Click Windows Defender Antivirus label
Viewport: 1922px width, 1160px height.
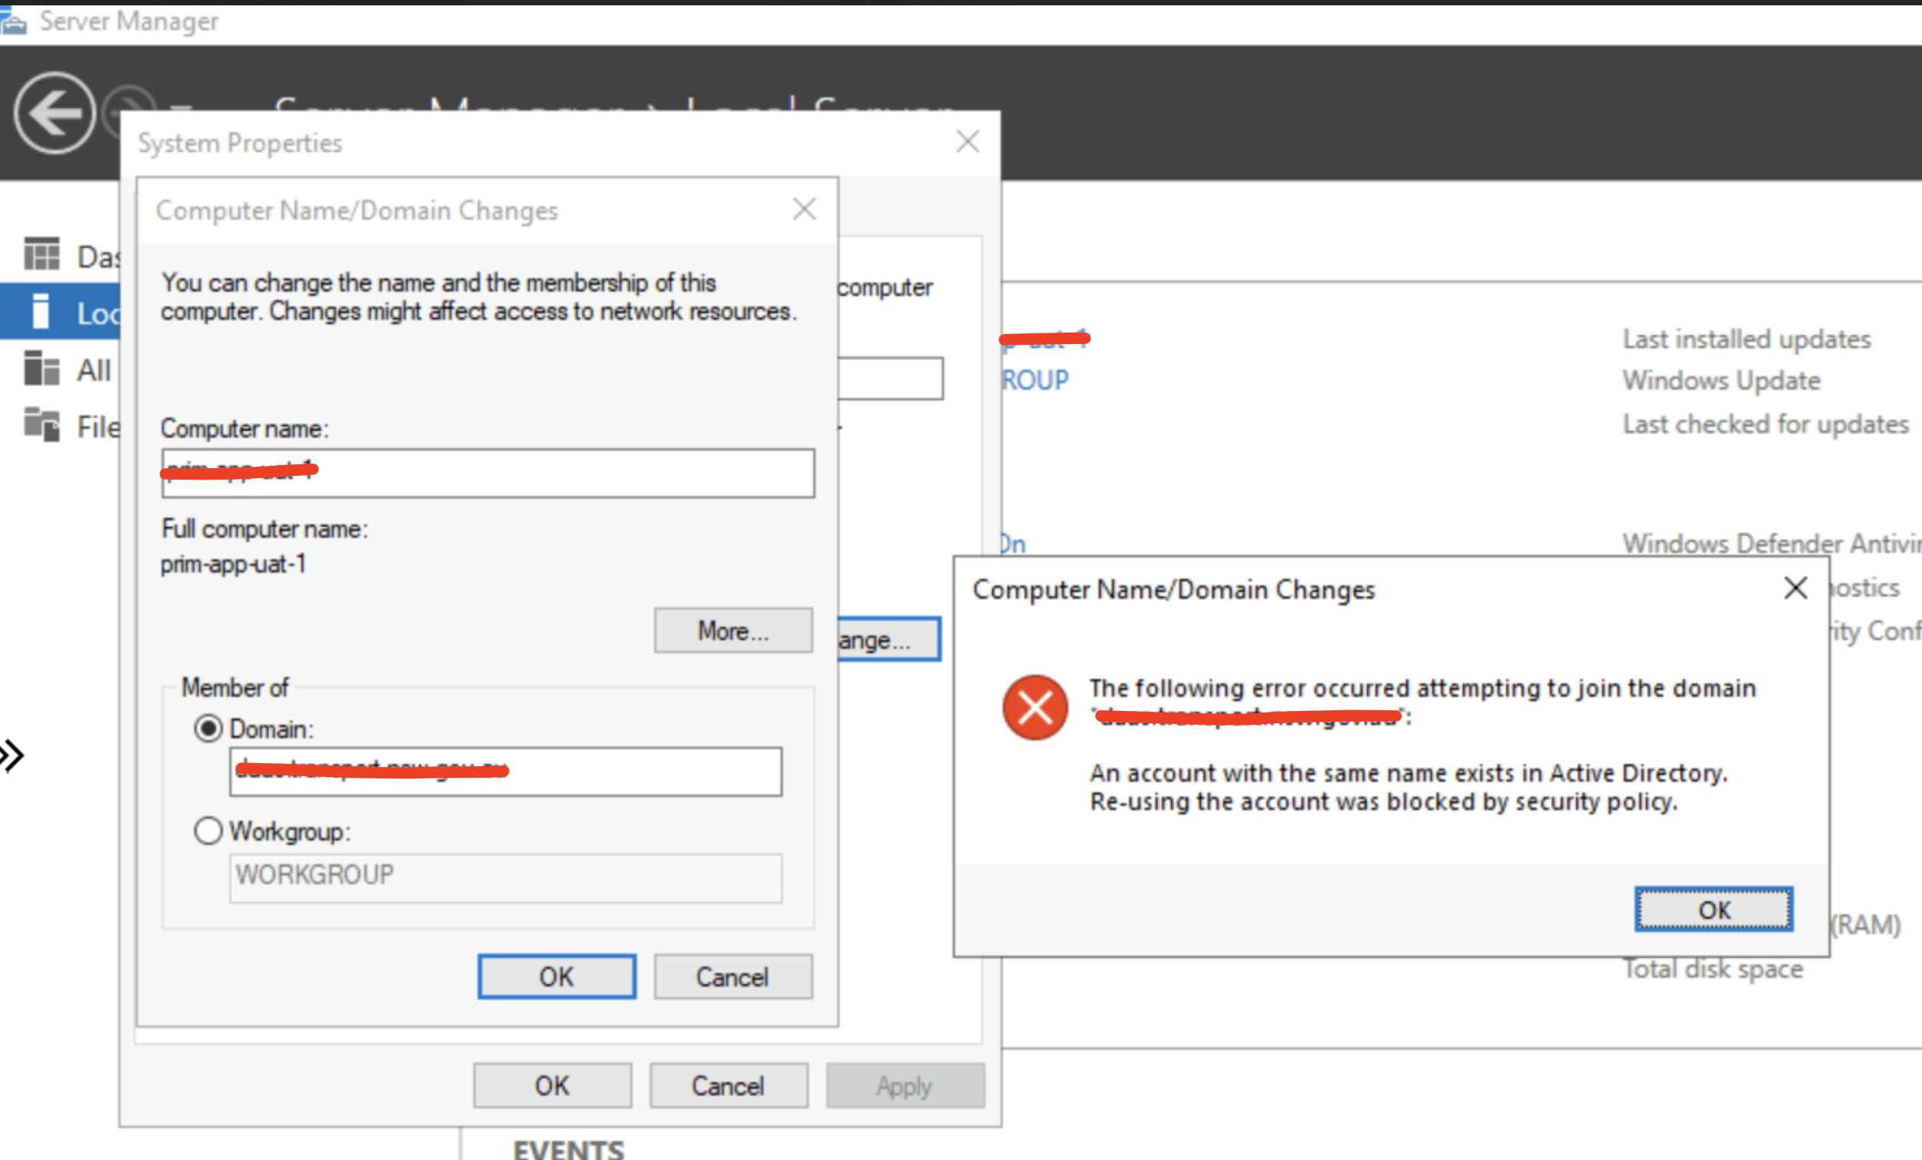(1772, 543)
